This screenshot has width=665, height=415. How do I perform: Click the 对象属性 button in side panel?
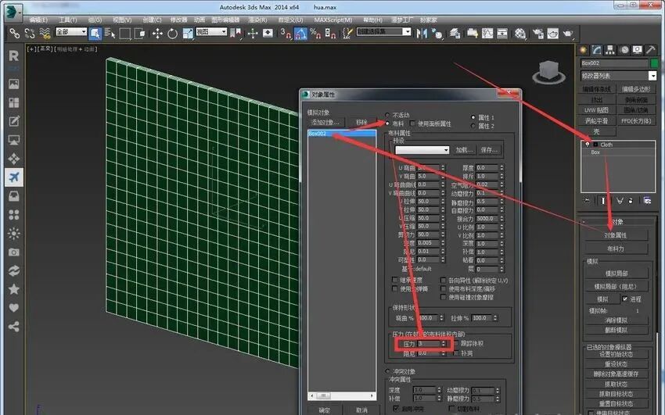[616, 235]
